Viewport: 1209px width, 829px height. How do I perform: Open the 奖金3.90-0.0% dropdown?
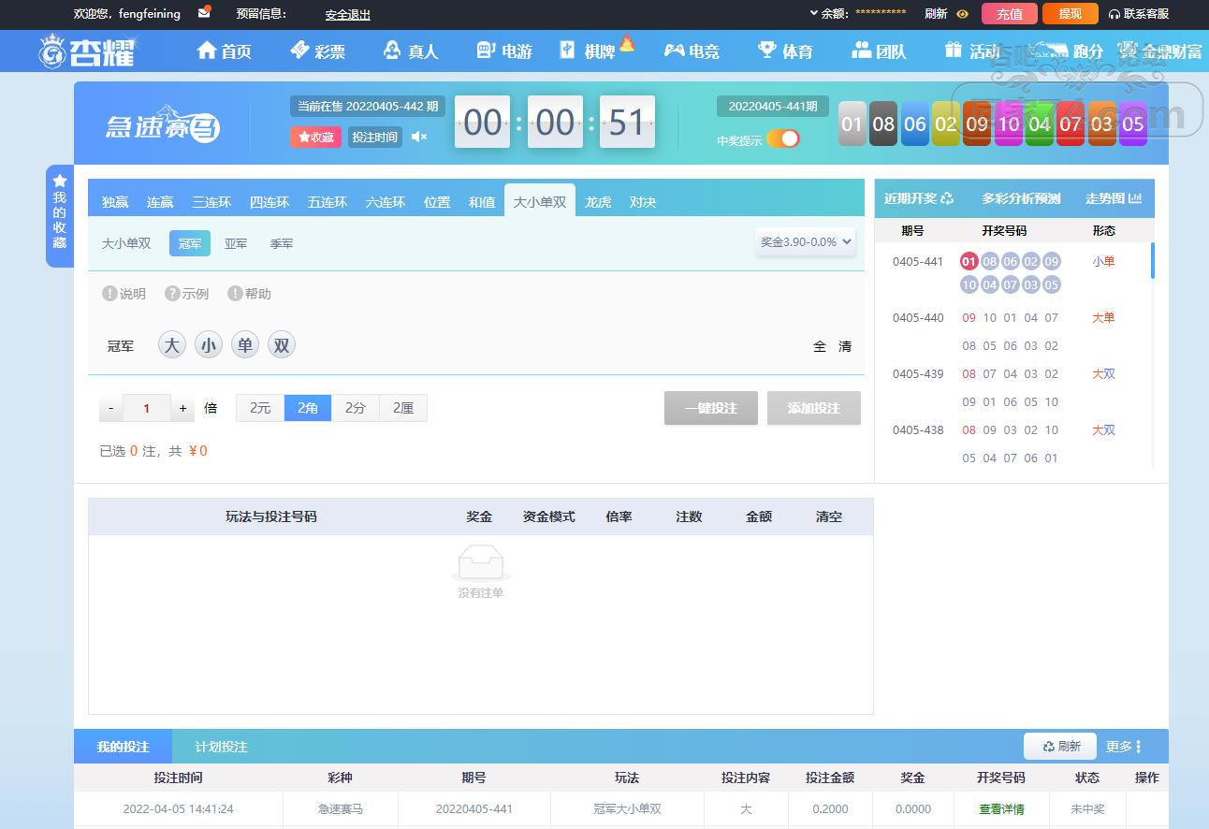[x=806, y=241]
